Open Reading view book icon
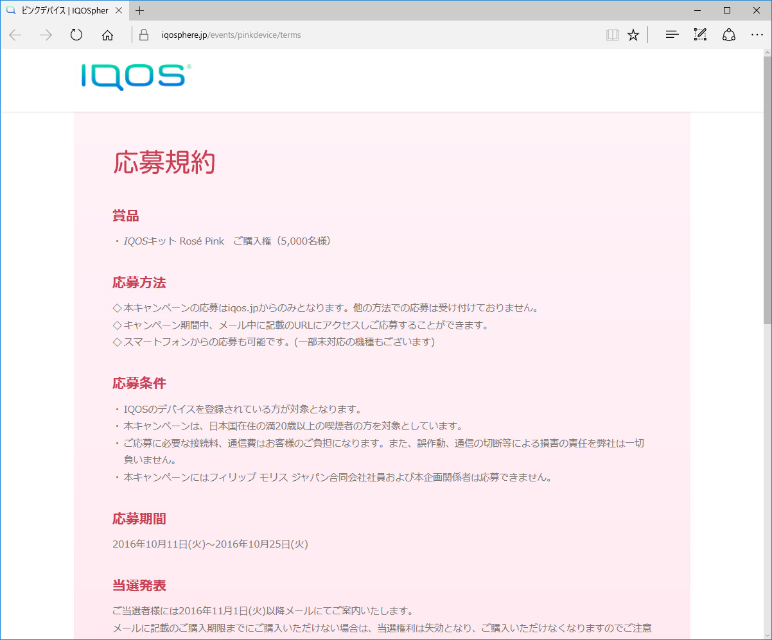The width and height of the screenshot is (772, 640). click(x=613, y=35)
